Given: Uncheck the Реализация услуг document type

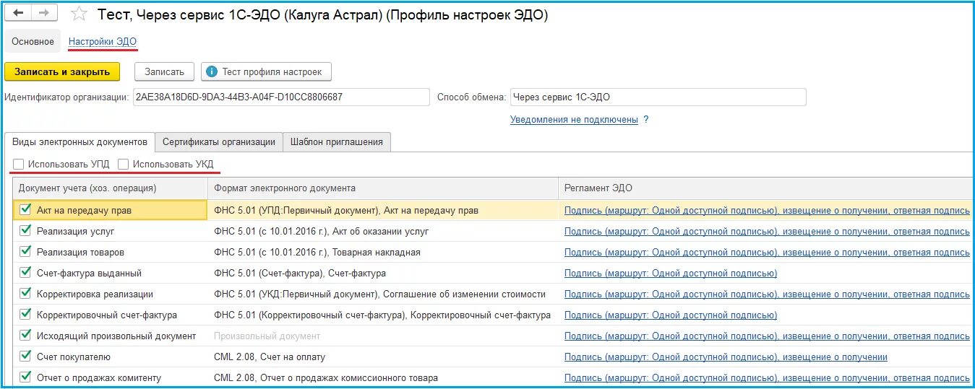Looking at the screenshot, I should pos(25,231).
